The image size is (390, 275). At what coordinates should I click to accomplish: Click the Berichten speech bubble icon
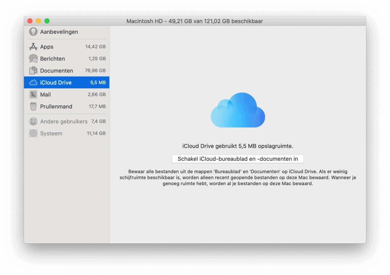pos(33,59)
